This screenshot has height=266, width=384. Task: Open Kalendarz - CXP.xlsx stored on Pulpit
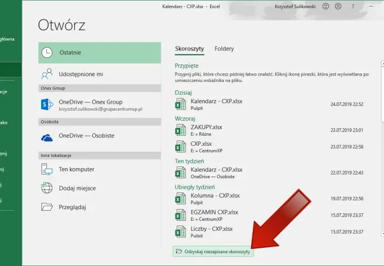[x=269, y=104]
